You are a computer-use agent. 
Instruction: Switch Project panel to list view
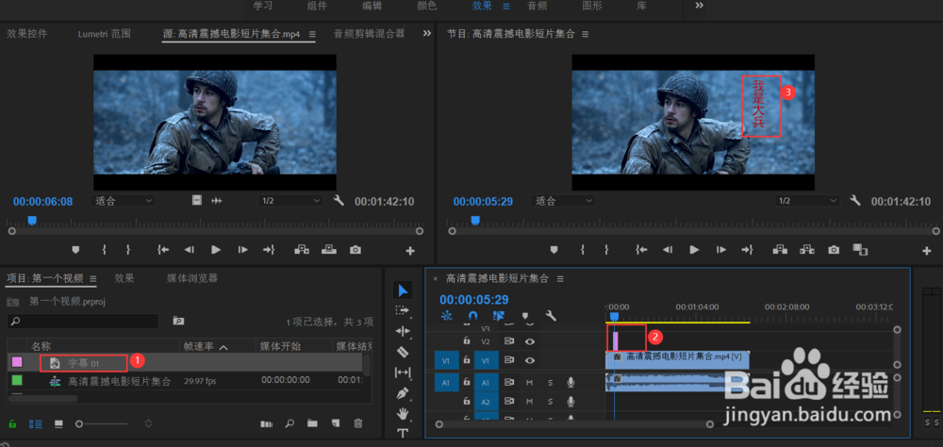point(36,423)
